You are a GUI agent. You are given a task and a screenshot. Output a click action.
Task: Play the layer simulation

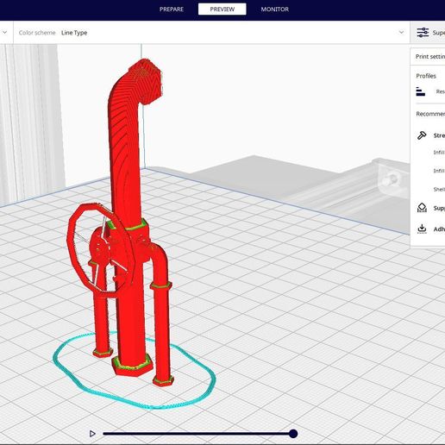click(92, 434)
